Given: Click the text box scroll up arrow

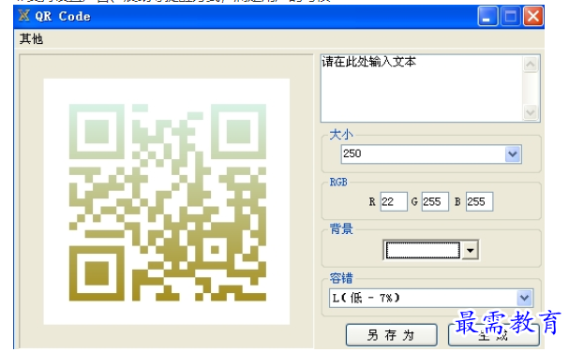Looking at the screenshot, I should click(531, 65).
